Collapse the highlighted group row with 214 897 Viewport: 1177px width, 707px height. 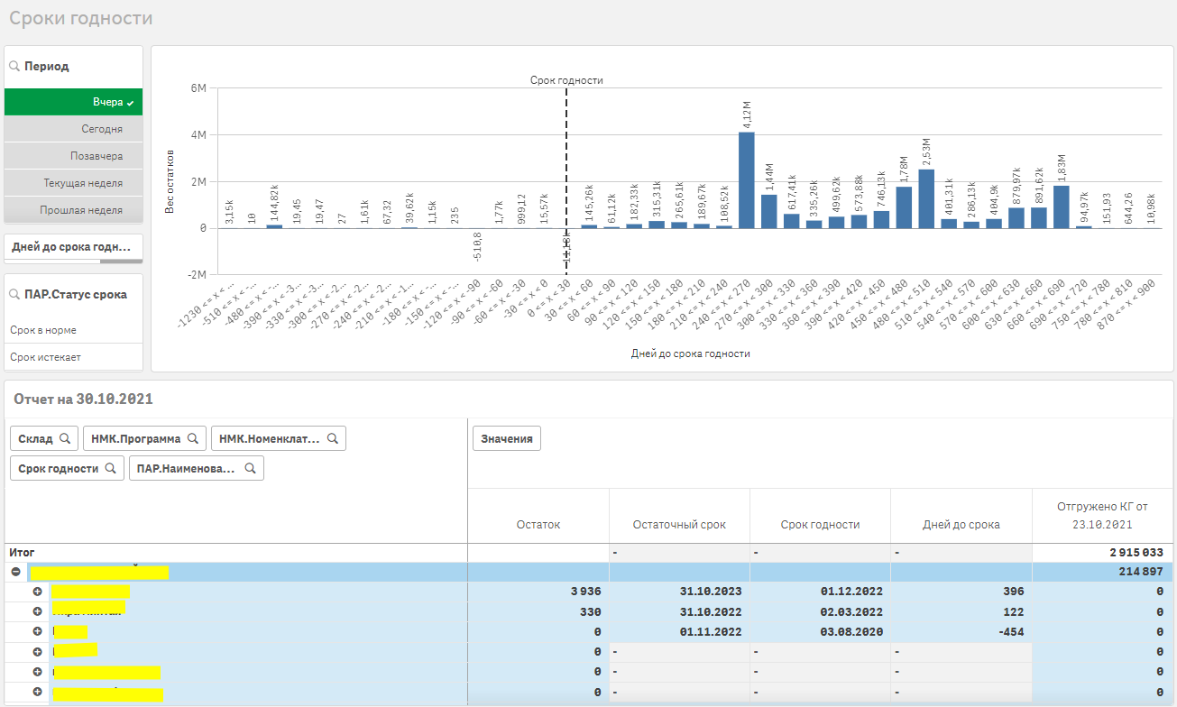[x=15, y=572]
